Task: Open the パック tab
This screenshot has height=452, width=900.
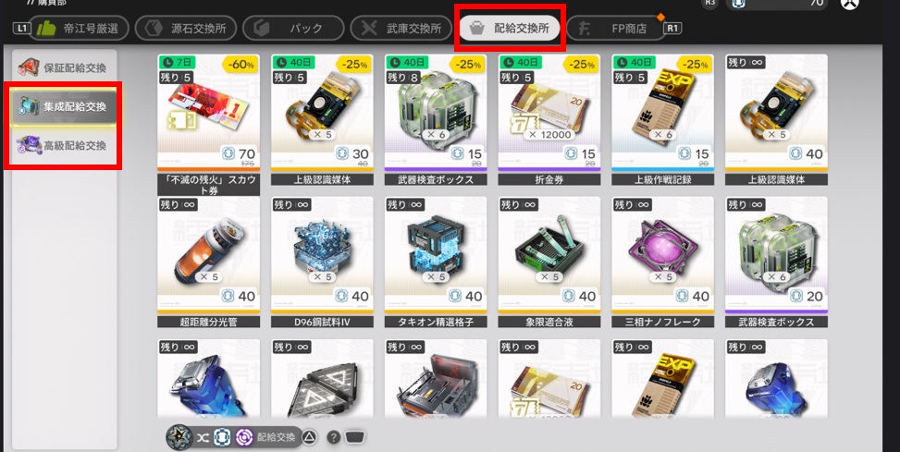Action: [293, 28]
